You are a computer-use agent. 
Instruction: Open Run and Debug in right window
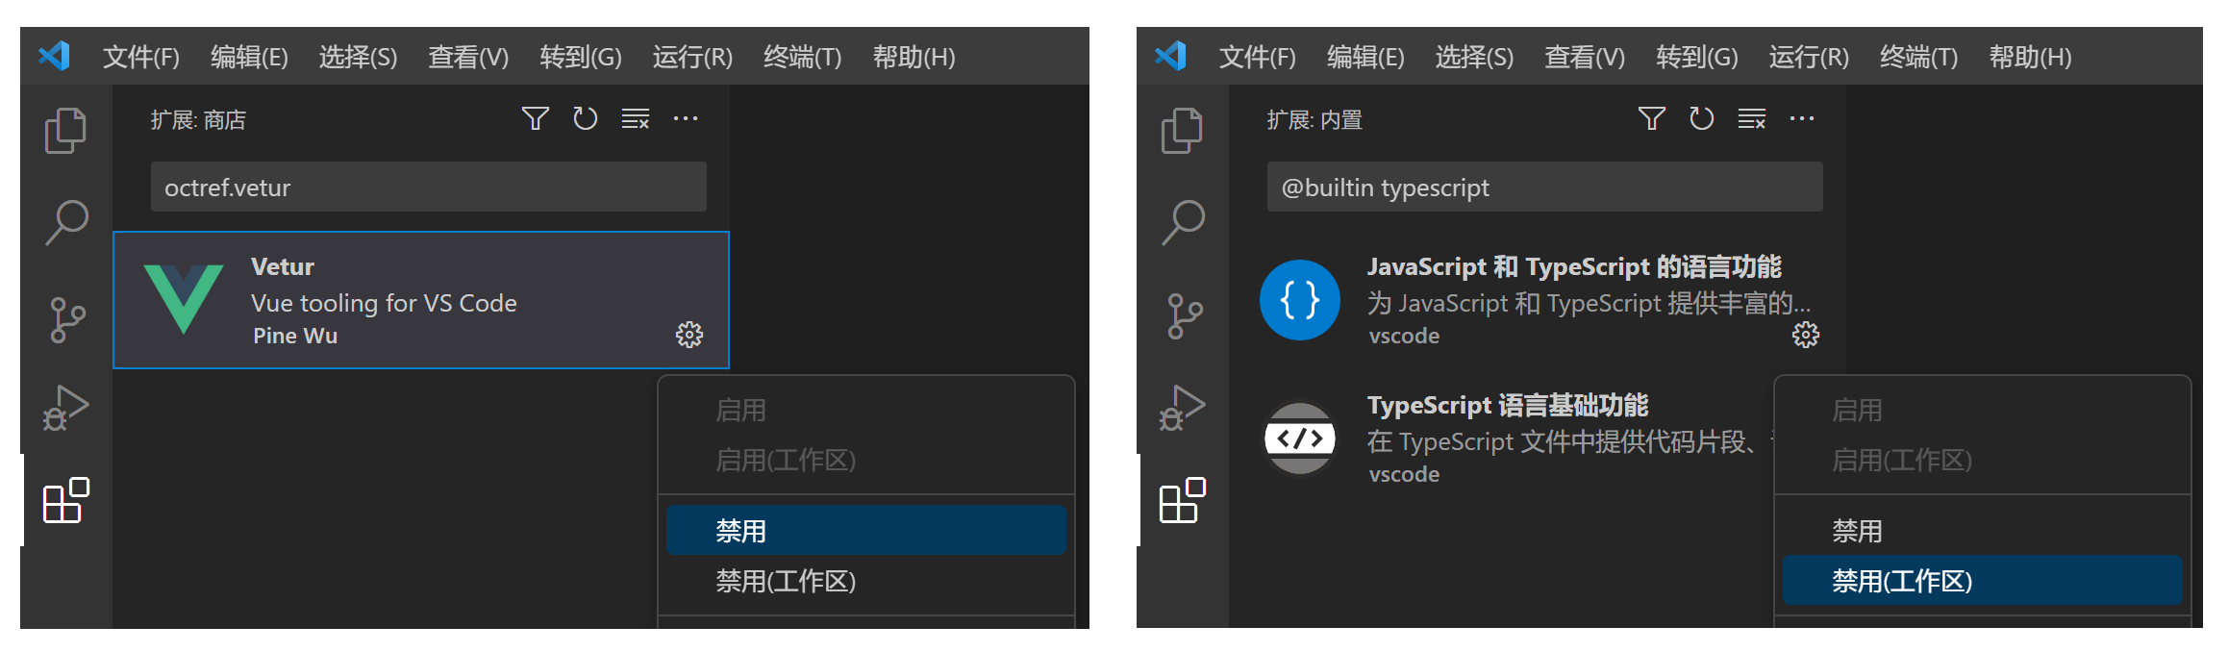coord(1182,408)
